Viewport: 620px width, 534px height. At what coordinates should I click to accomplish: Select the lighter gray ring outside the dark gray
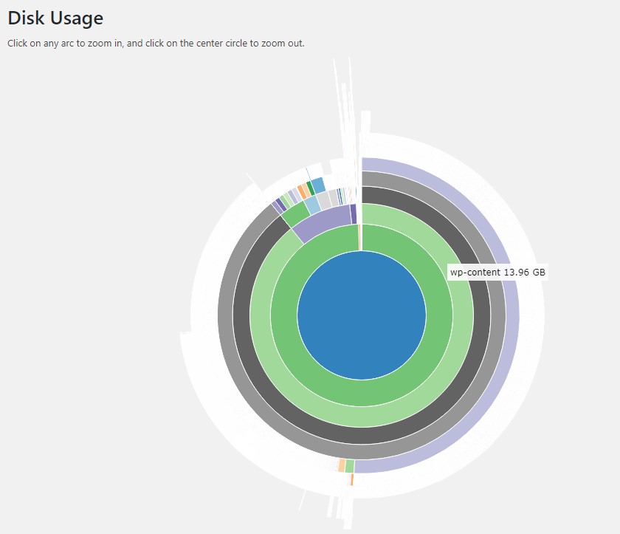click(x=362, y=452)
